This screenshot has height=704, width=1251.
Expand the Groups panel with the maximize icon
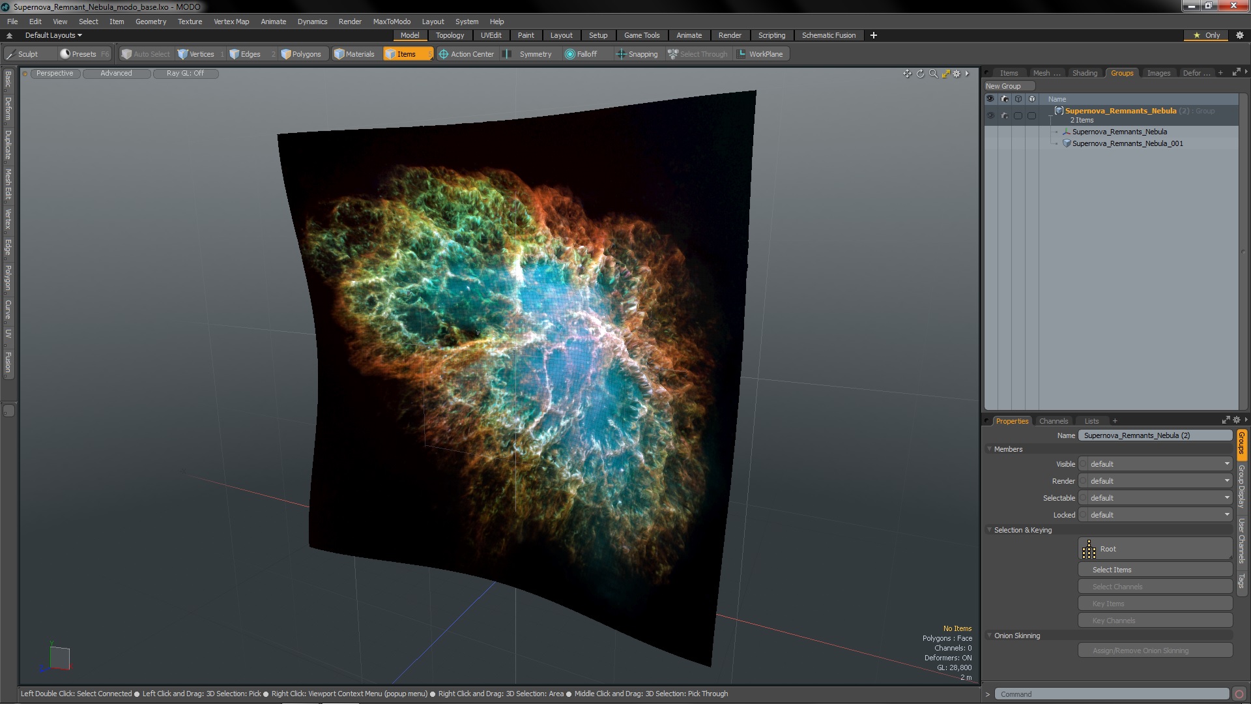[1236, 73]
